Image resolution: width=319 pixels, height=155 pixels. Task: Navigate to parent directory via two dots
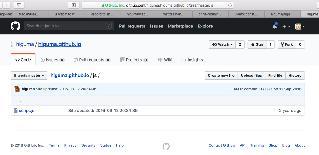click(x=21, y=101)
